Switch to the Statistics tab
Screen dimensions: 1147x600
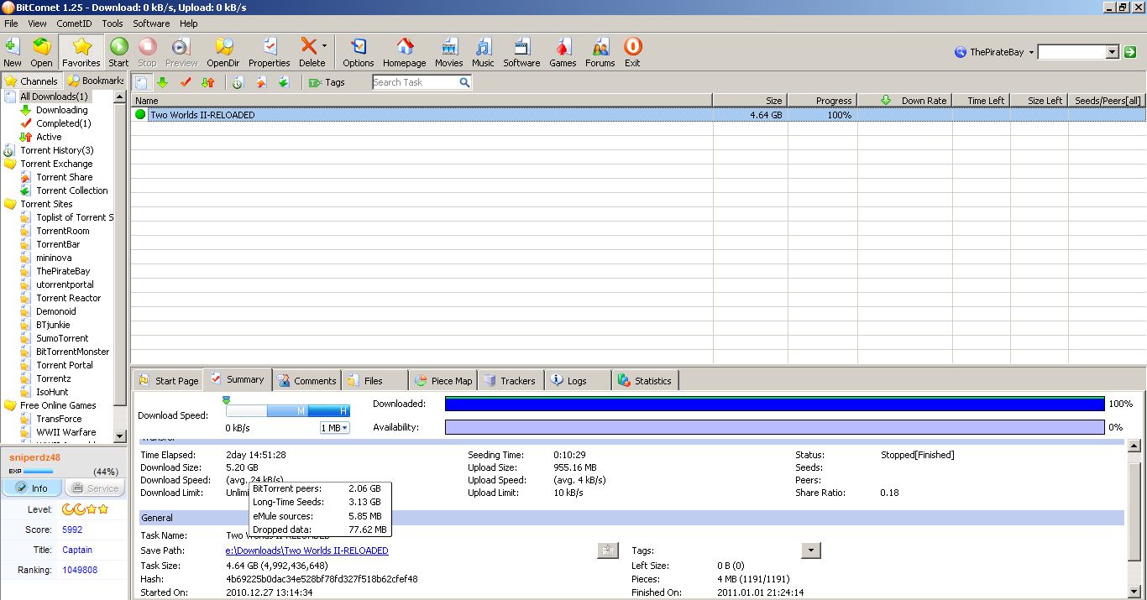645,380
